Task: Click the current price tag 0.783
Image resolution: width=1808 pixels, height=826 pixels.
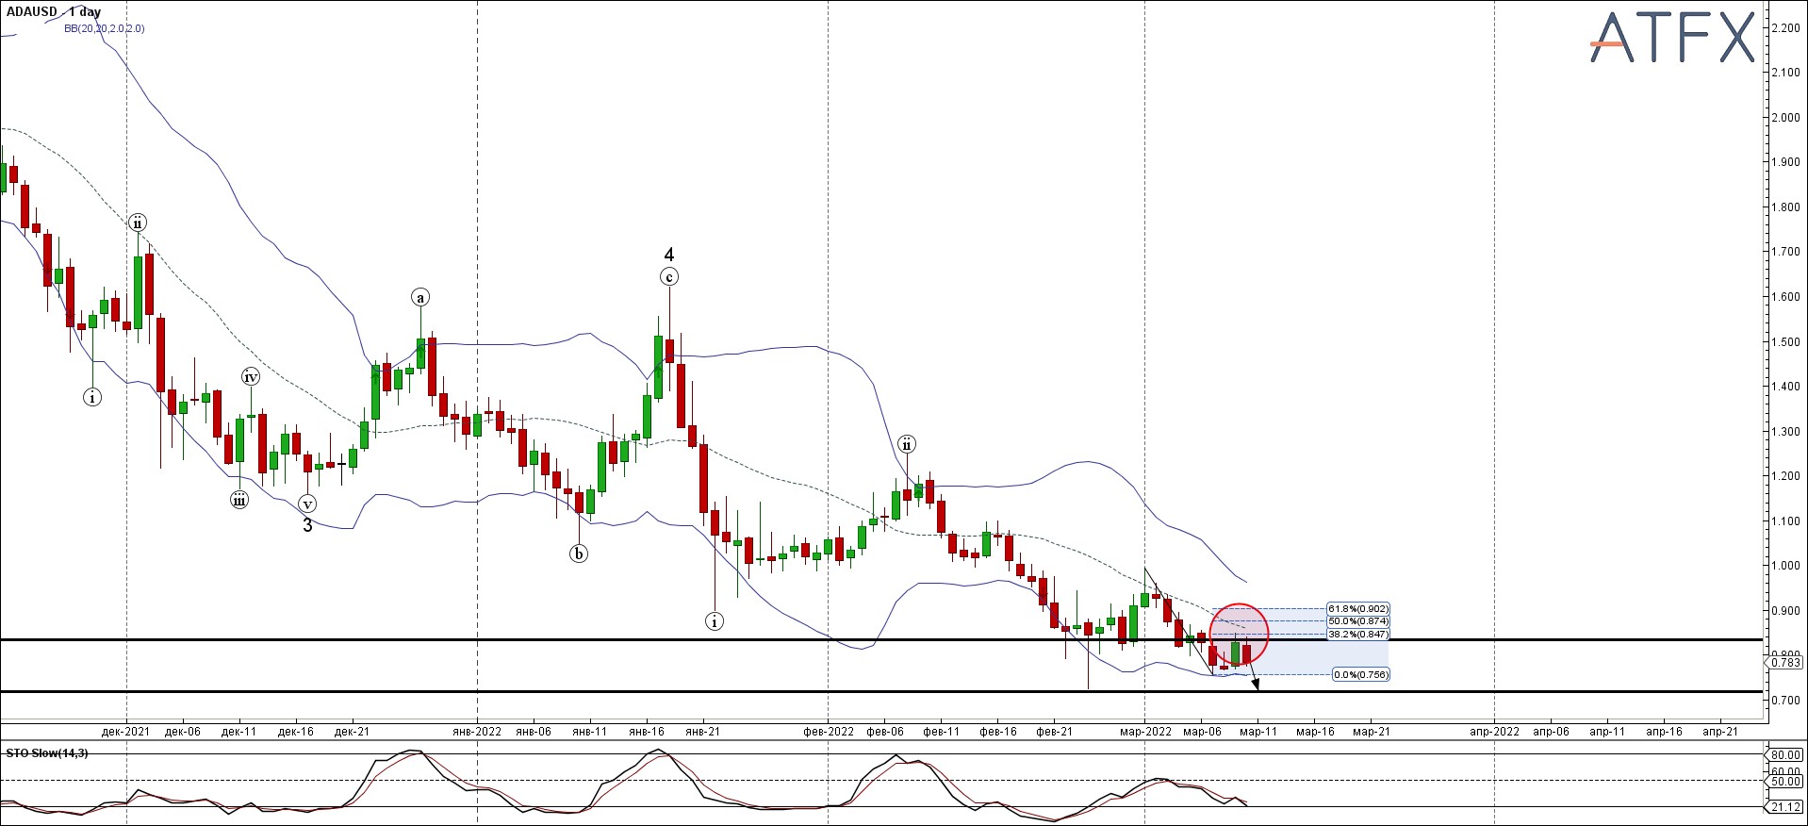Action: coord(1785,663)
